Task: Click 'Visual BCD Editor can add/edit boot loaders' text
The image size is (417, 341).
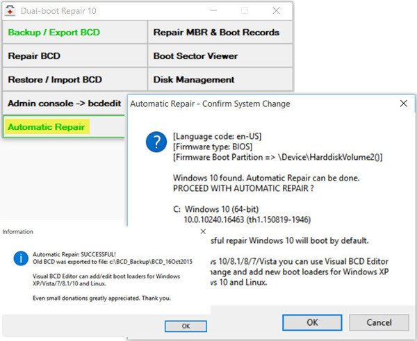Action: (x=106, y=280)
